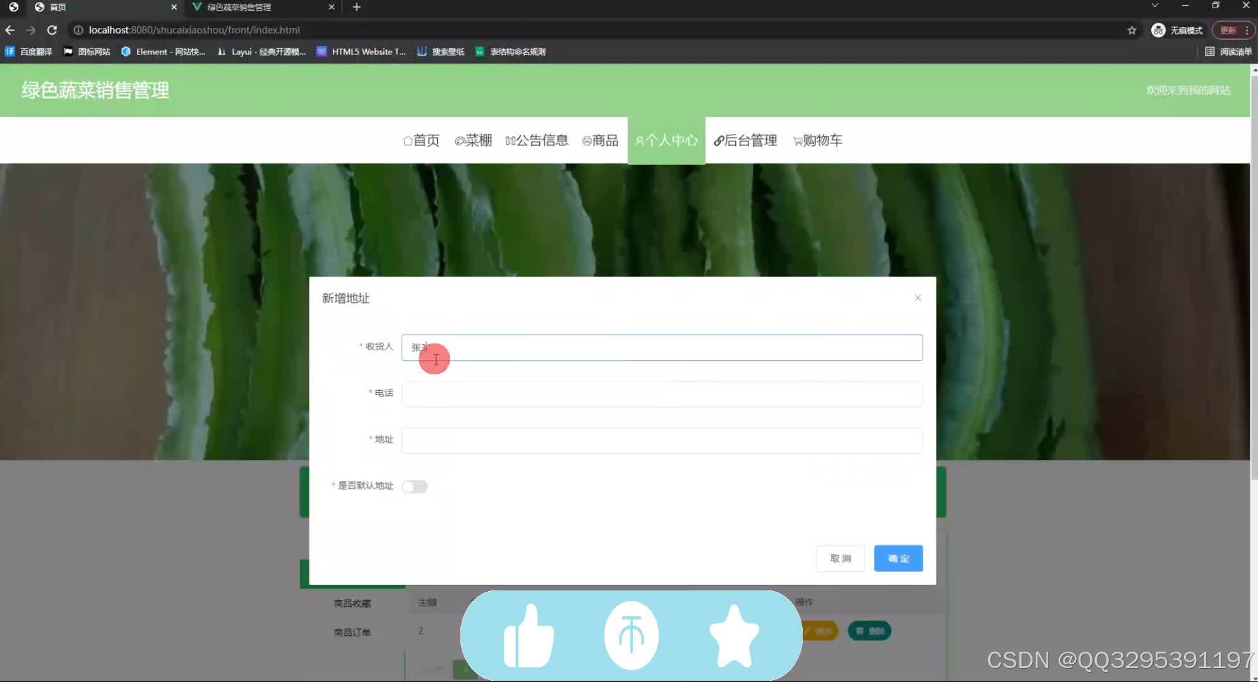The width and height of the screenshot is (1258, 682).
Task: Click the browser back navigation button
Action: pyautogui.click(x=10, y=30)
